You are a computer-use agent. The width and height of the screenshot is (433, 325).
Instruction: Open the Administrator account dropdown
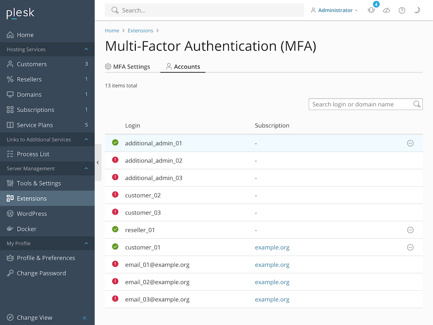334,10
